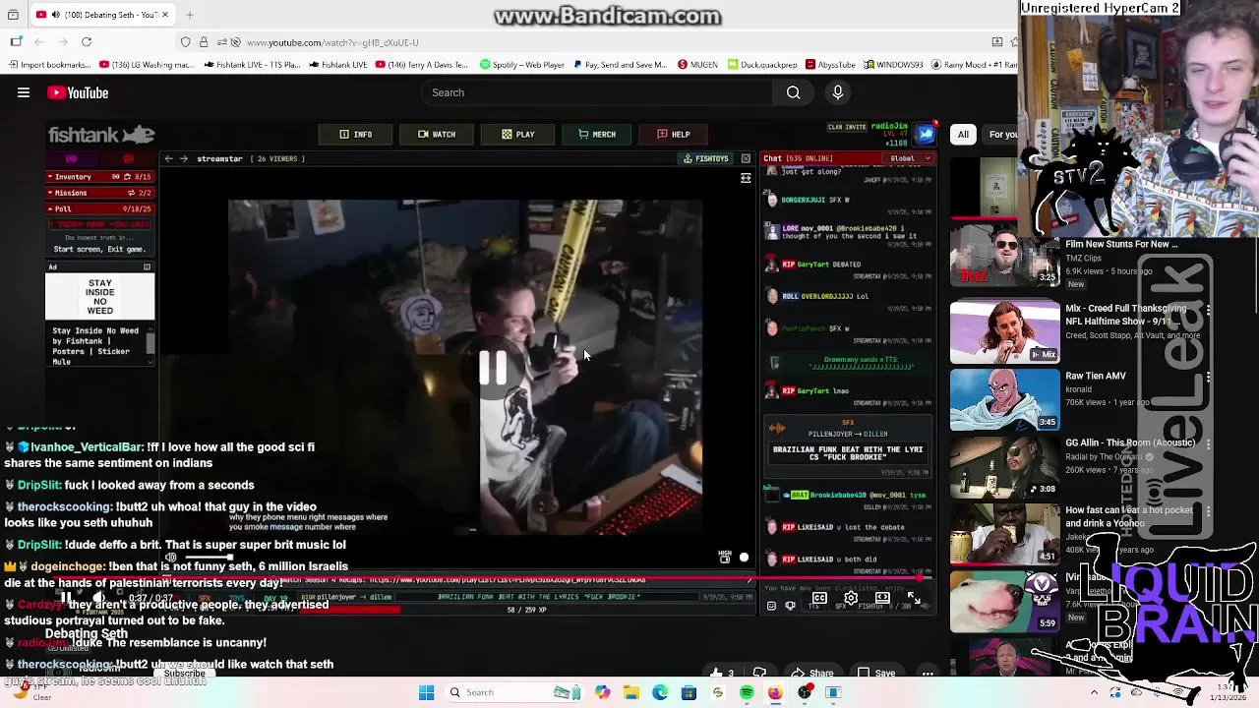Enter fullscreen on the video player
This screenshot has width=1259, height=708.
click(x=914, y=598)
